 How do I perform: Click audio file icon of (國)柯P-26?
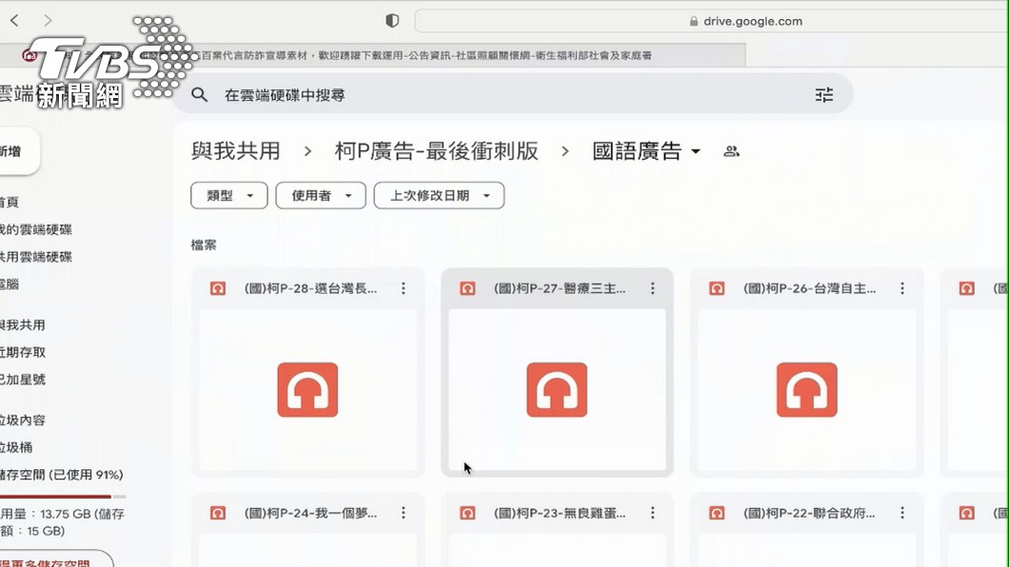point(717,288)
